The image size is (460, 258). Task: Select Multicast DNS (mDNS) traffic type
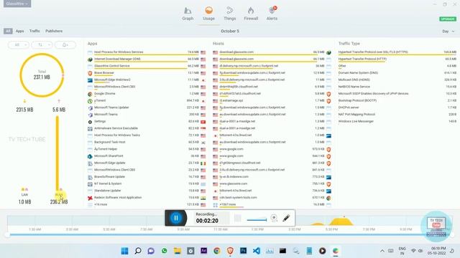[397, 80]
